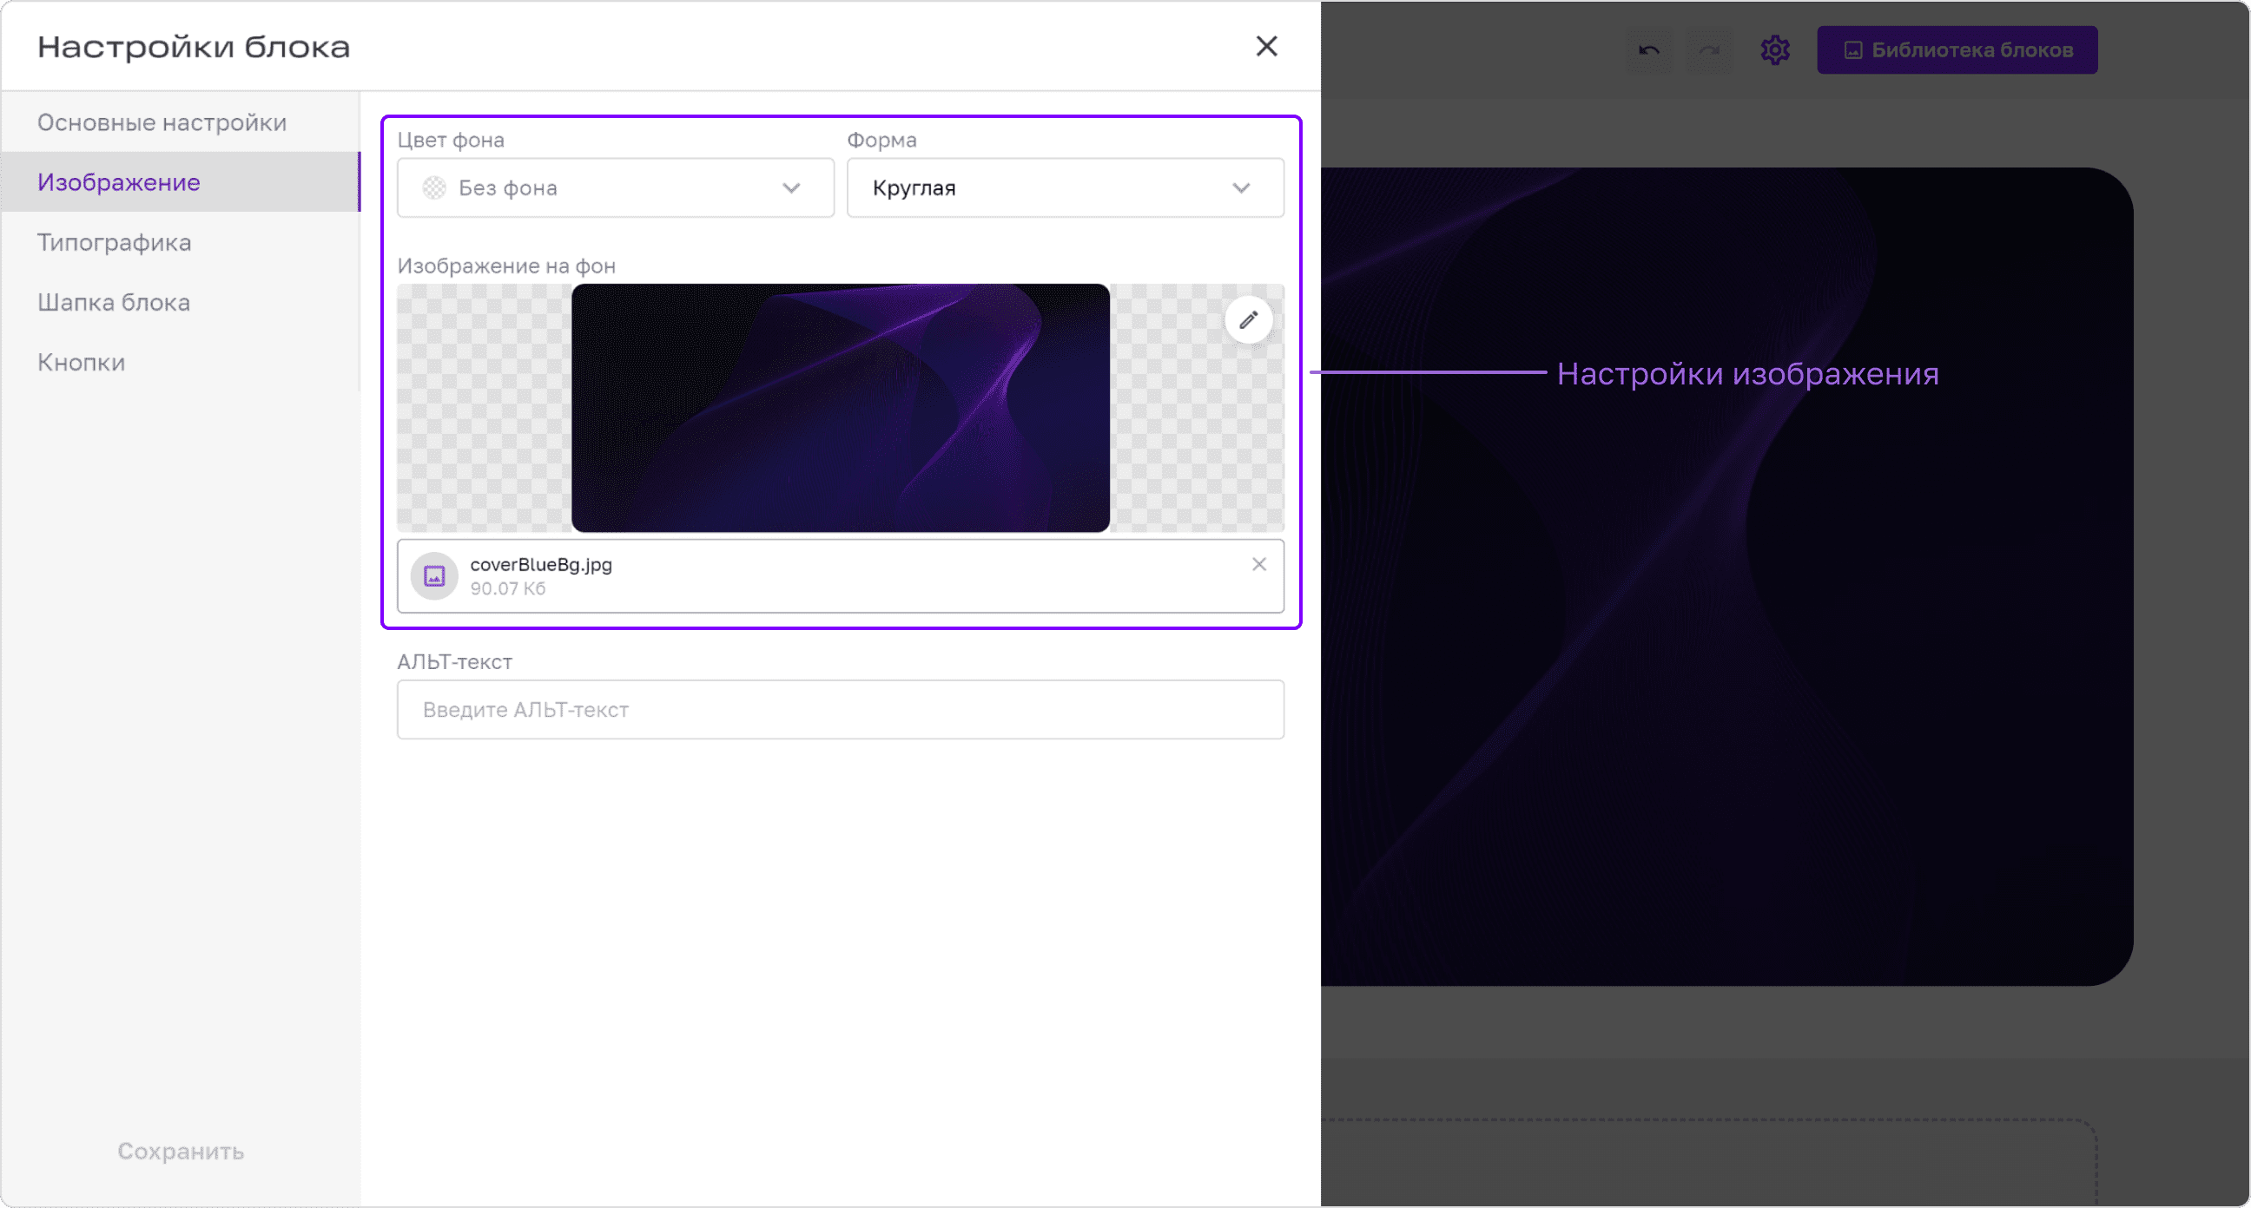Close the block settings dialog
This screenshot has width=2251, height=1208.
coord(1266,46)
